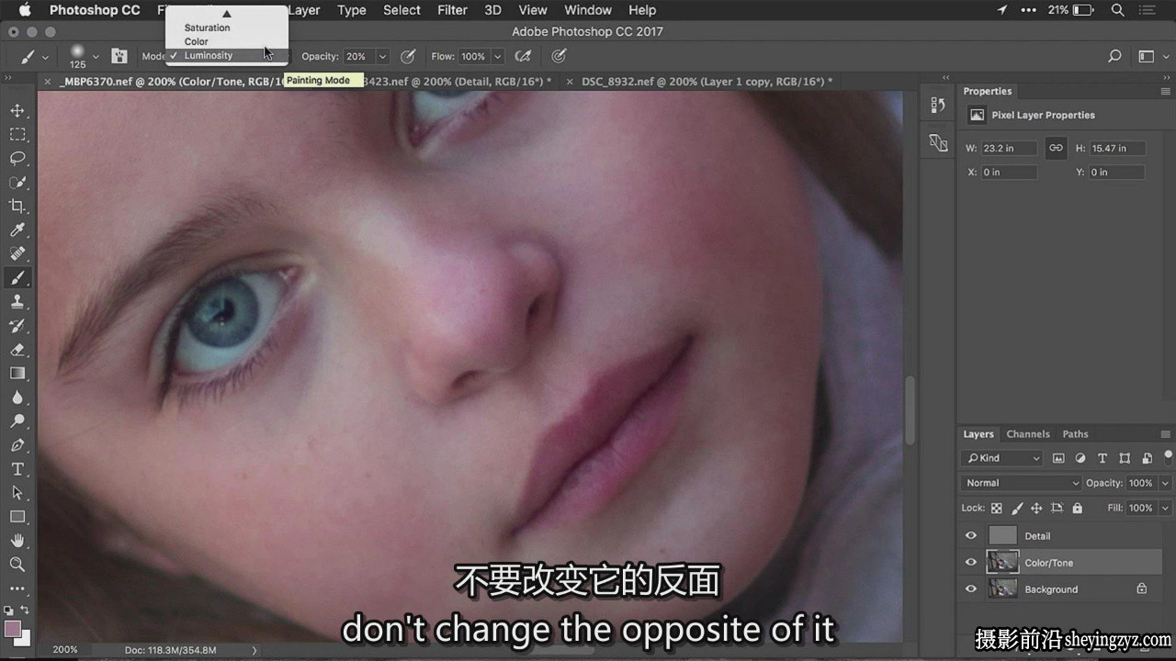Set the foreground color swatch
1176x661 pixels.
[12, 629]
